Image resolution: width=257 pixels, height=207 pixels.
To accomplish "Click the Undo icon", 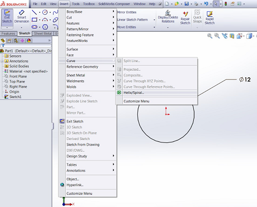I will (206, 4).
